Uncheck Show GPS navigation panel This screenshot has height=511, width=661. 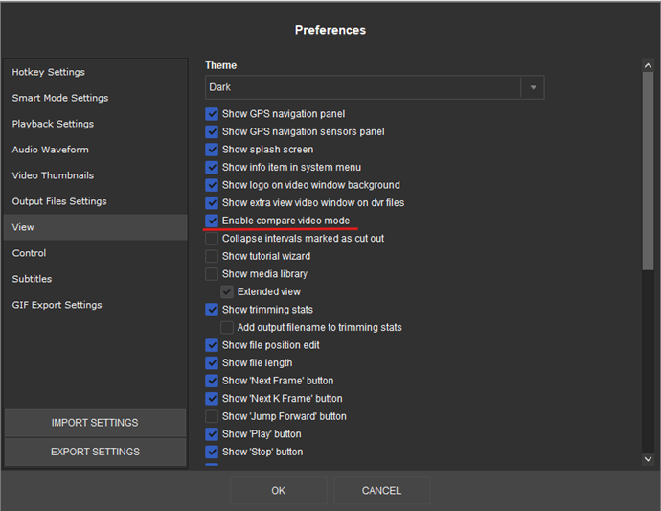coord(212,114)
